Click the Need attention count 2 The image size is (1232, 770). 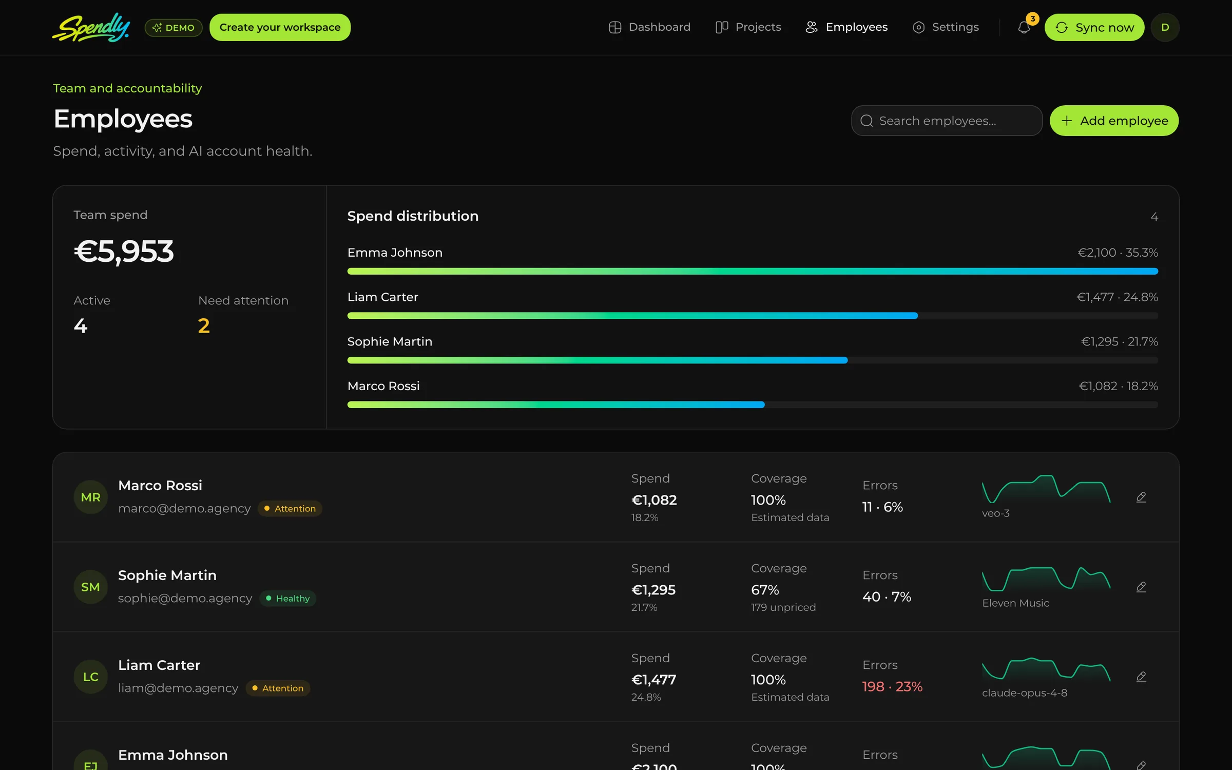coord(204,326)
